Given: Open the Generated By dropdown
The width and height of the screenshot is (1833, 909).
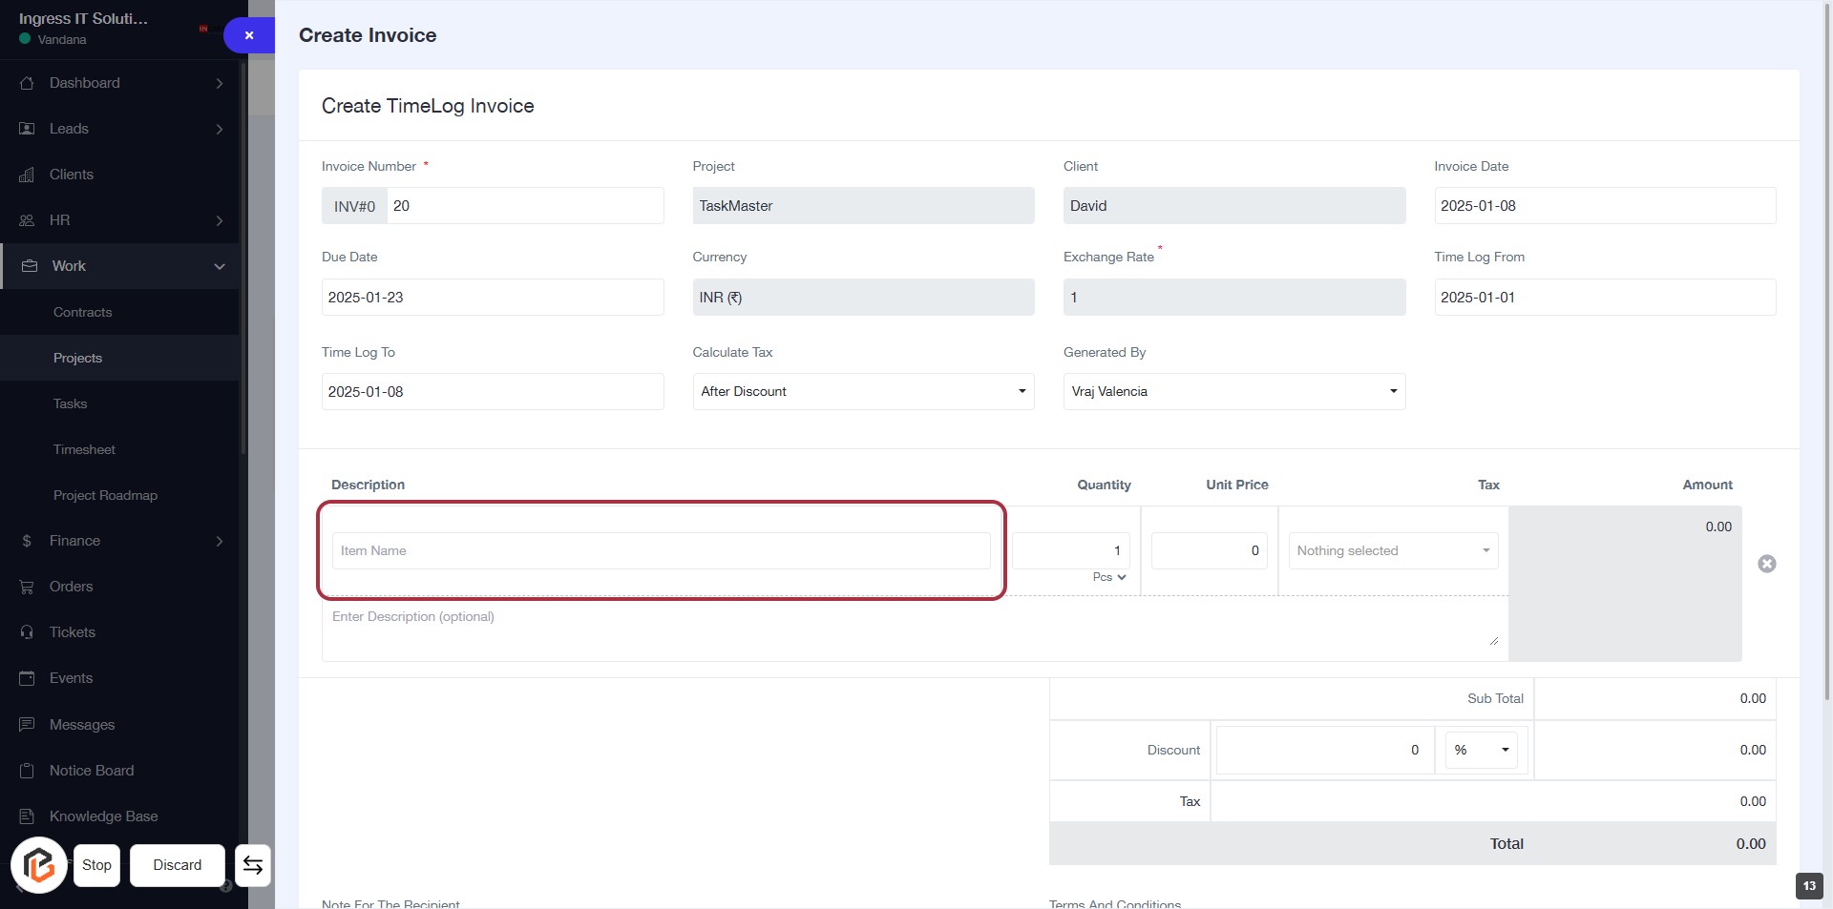Looking at the screenshot, I should point(1233,391).
